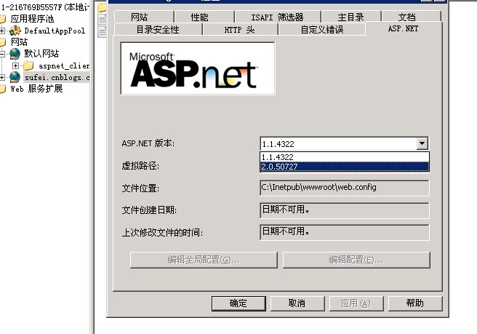Select DefaultAppPool in the tree

(55, 31)
